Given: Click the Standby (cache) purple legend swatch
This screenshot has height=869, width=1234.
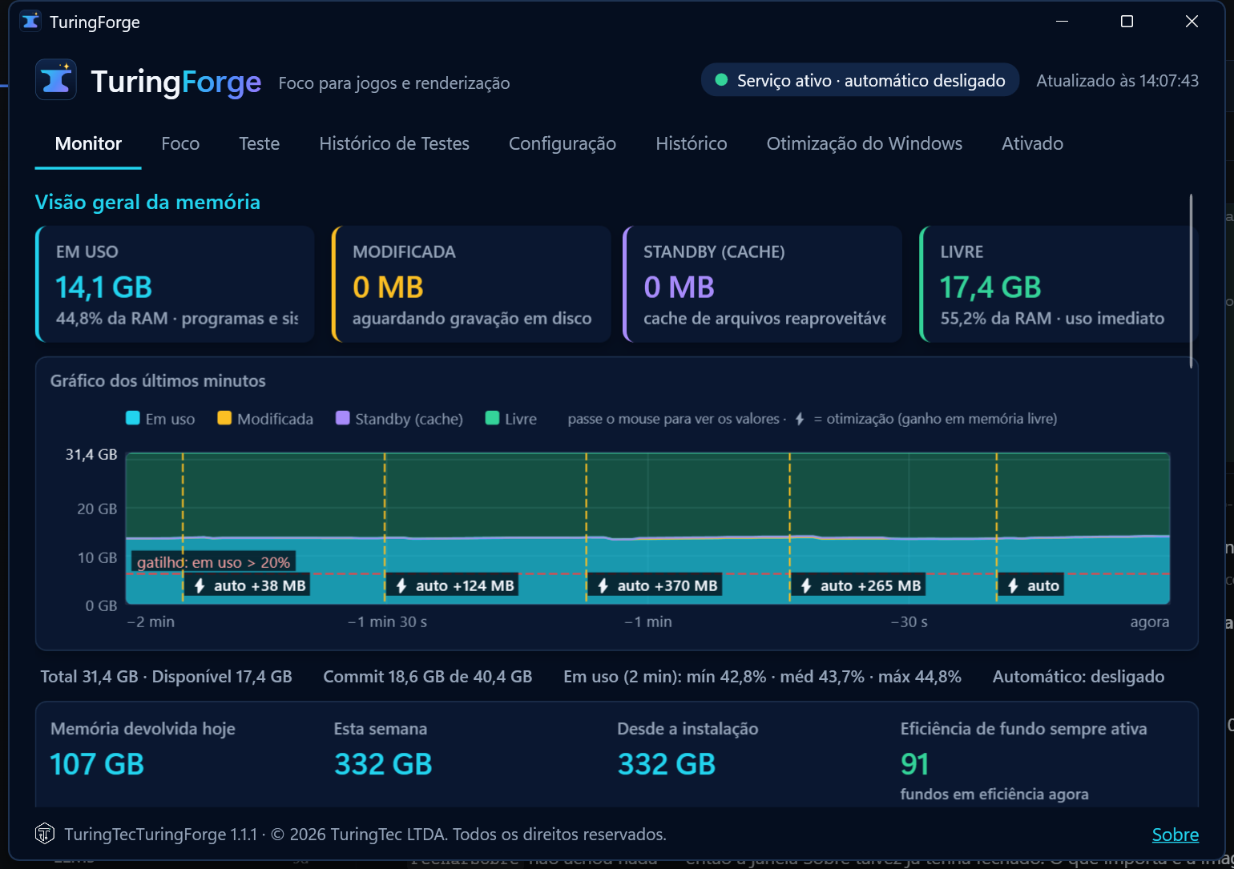Looking at the screenshot, I should coord(342,418).
